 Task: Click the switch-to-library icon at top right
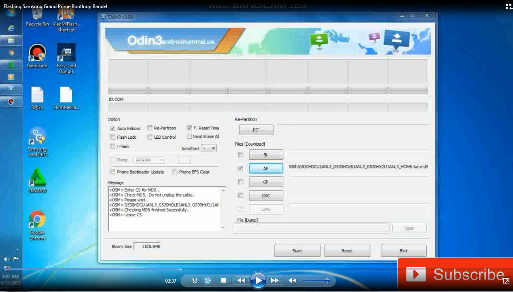[x=509, y=6]
